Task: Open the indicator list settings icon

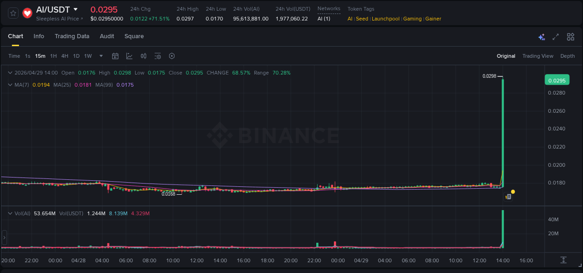Action: (x=158, y=56)
